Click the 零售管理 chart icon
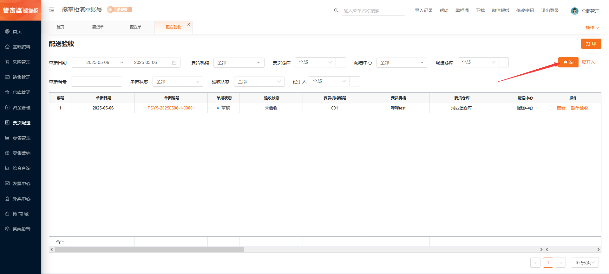Viewport: 609px width, 274px height. [7, 138]
